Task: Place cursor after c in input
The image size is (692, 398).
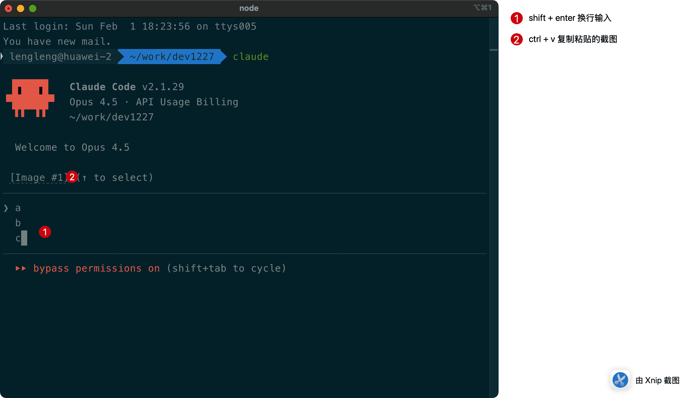Action: [24, 238]
